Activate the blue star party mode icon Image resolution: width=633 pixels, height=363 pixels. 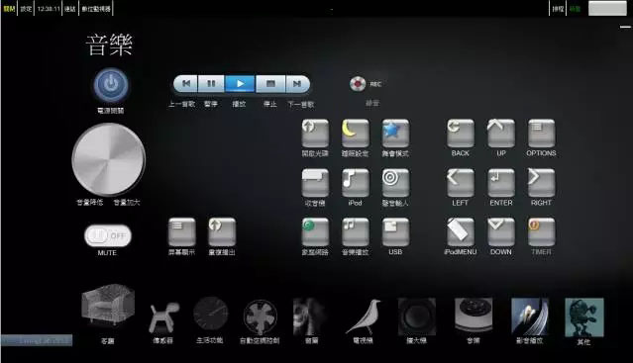[395, 134]
